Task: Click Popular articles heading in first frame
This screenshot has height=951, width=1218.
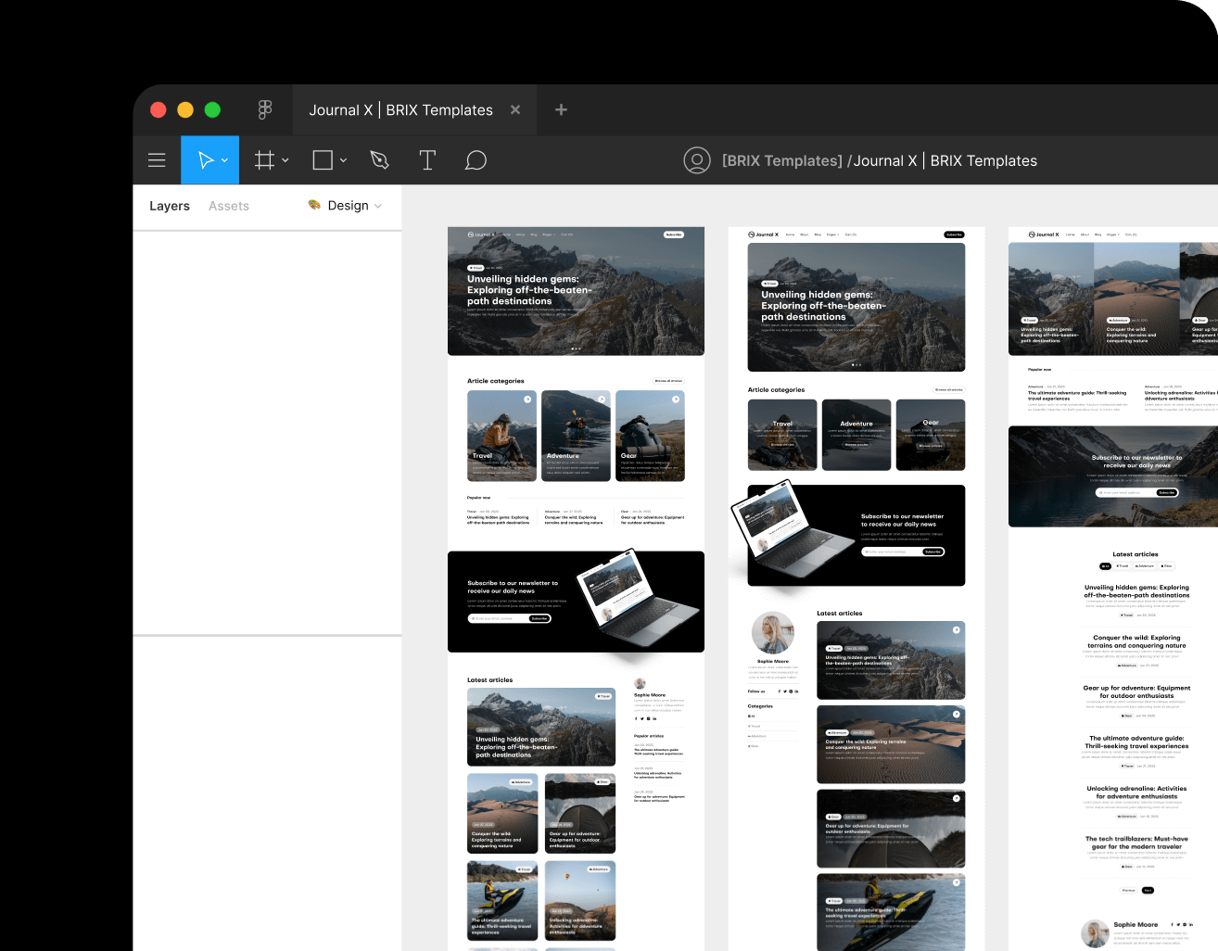Action: click(649, 736)
